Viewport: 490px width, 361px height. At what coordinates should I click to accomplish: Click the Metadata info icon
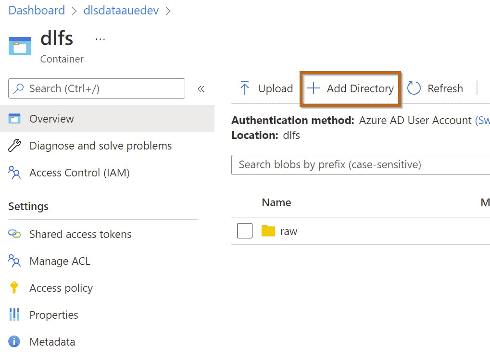point(14,342)
